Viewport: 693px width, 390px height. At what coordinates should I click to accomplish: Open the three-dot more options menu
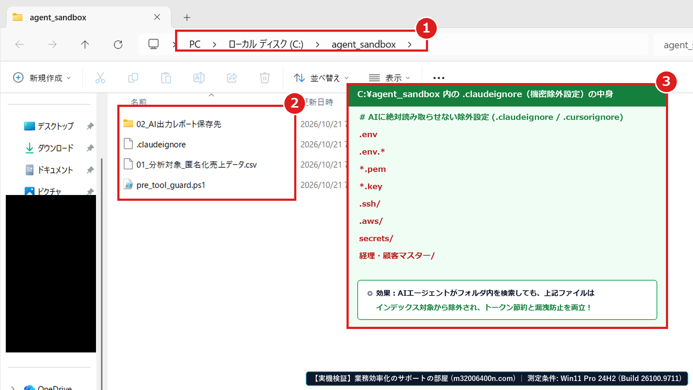[439, 78]
